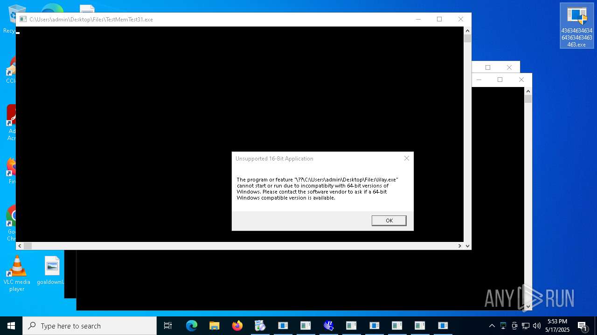Click the TestMemTest31 horizontal scrollbar thumb
Viewport: 597px width, 335px height.
pyautogui.click(x=28, y=246)
